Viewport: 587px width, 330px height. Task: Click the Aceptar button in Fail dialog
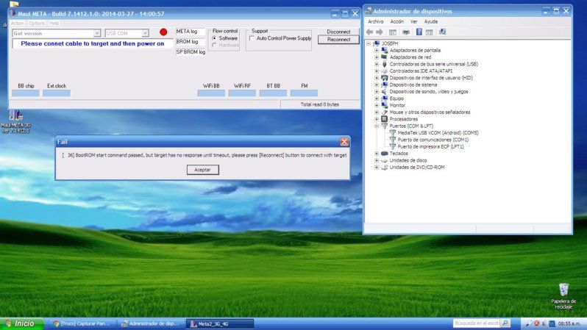(202, 170)
